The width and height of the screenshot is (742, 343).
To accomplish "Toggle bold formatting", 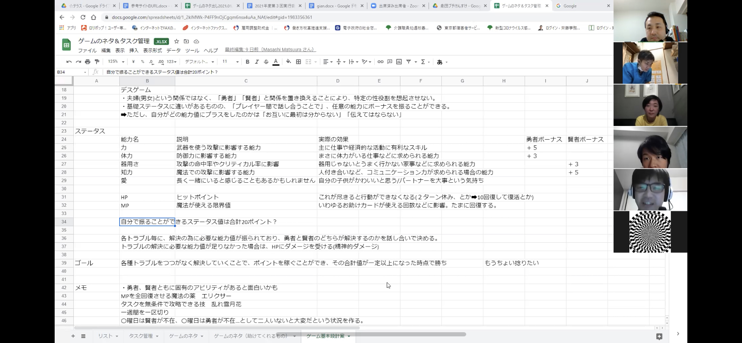I will coord(248,62).
